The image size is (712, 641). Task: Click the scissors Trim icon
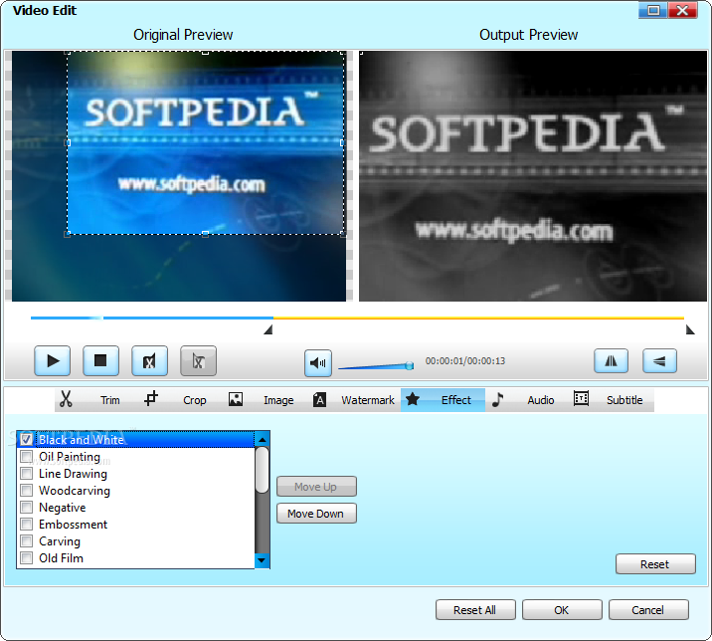tap(66, 399)
